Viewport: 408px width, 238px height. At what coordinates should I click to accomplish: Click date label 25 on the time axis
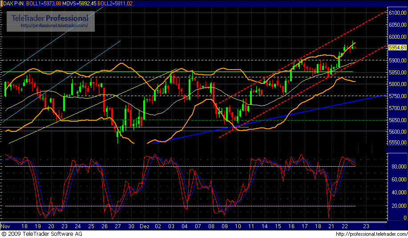click(x=91, y=226)
